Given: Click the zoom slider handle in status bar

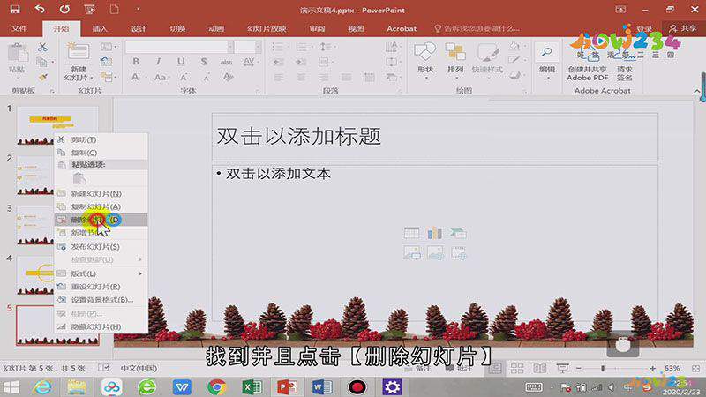Looking at the screenshot, I should [x=603, y=369].
